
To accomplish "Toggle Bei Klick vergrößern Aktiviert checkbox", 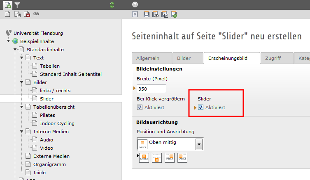I will click(x=140, y=107).
